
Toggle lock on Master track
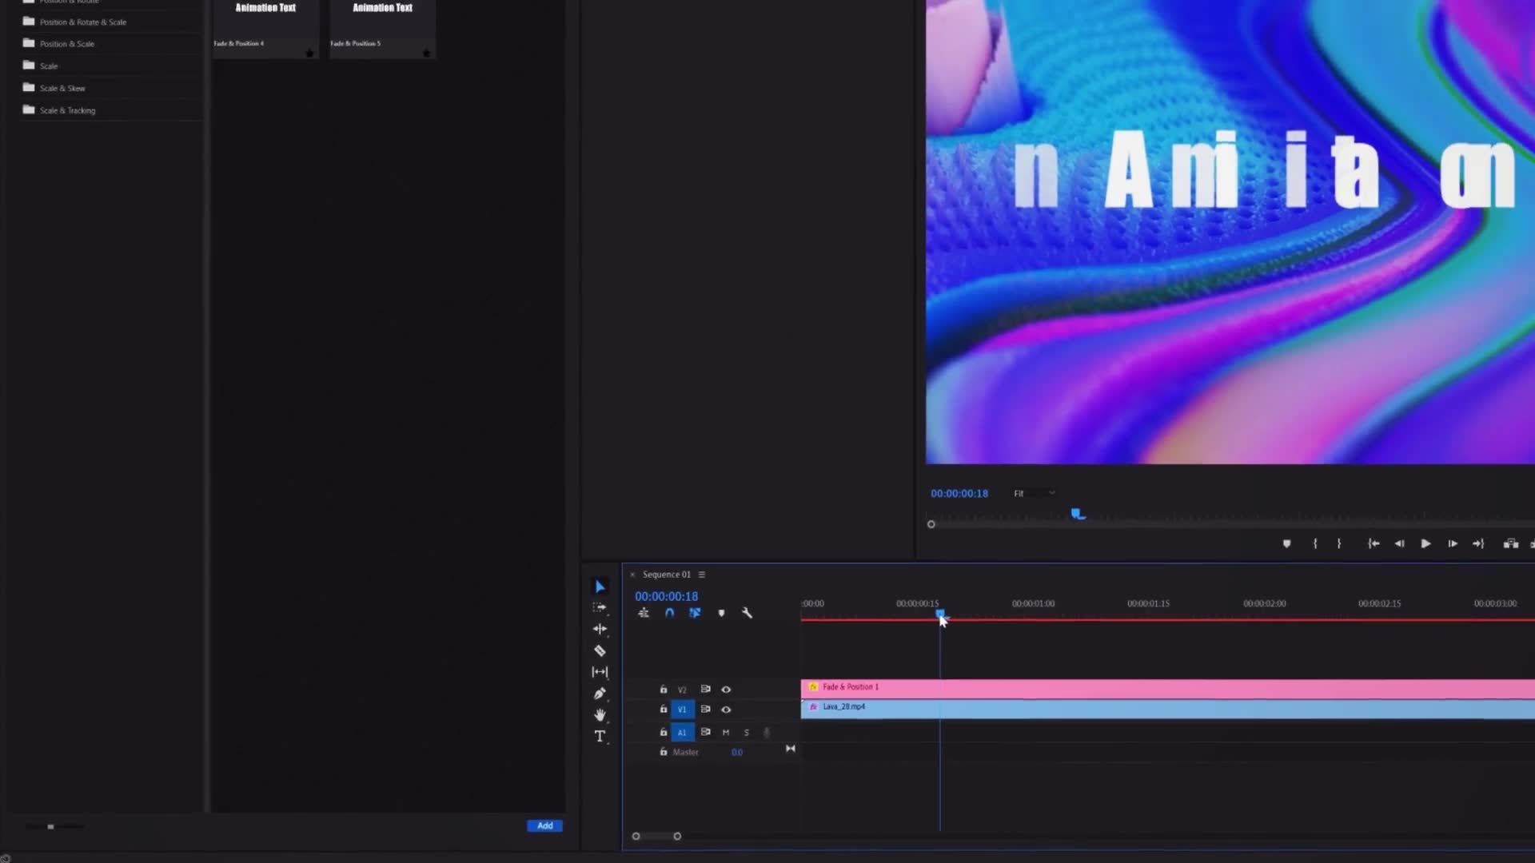(x=663, y=752)
